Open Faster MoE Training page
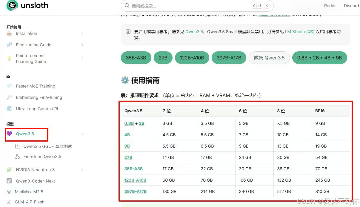This screenshot has height=207, width=360. [x=36, y=86]
